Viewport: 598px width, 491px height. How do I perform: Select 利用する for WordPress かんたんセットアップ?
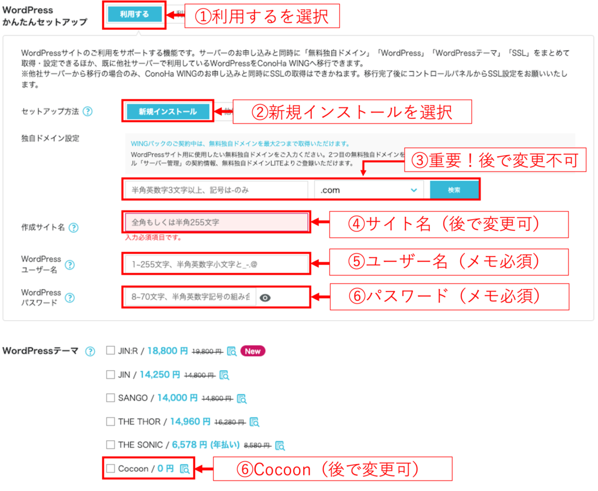point(134,15)
